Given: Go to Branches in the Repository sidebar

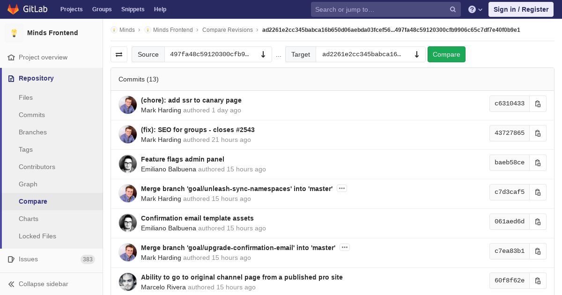Looking at the screenshot, I should pyautogui.click(x=33, y=132).
